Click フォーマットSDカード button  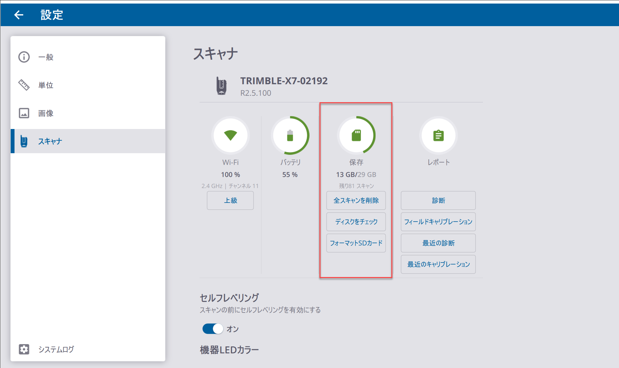pos(356,243)
